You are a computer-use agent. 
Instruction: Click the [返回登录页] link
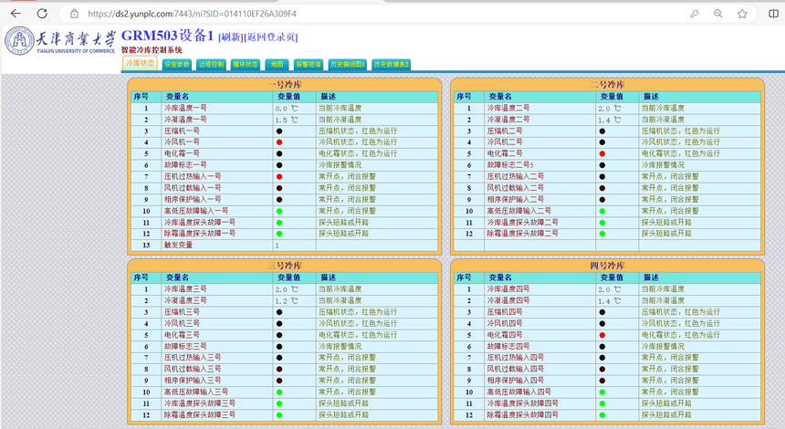click(x=271, y=37)
